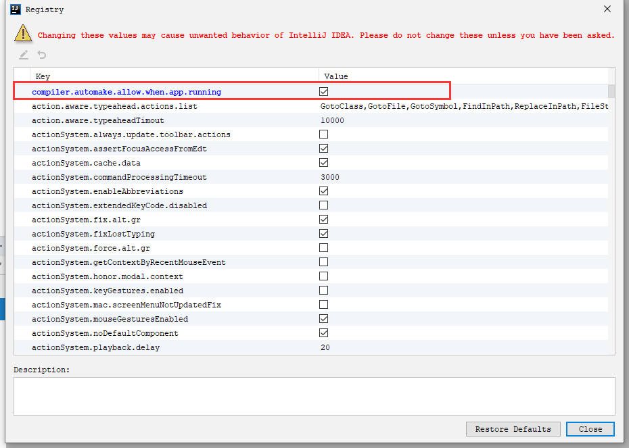Viewport: 629px width, 448px height.
Task: Click the Value column header
Action: click(463, 76)
